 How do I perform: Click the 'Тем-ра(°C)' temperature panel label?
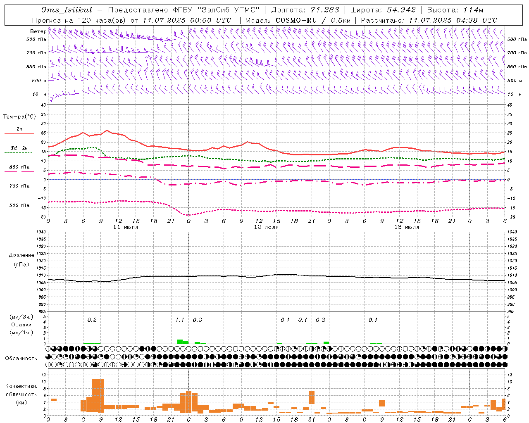pos(19,117)
